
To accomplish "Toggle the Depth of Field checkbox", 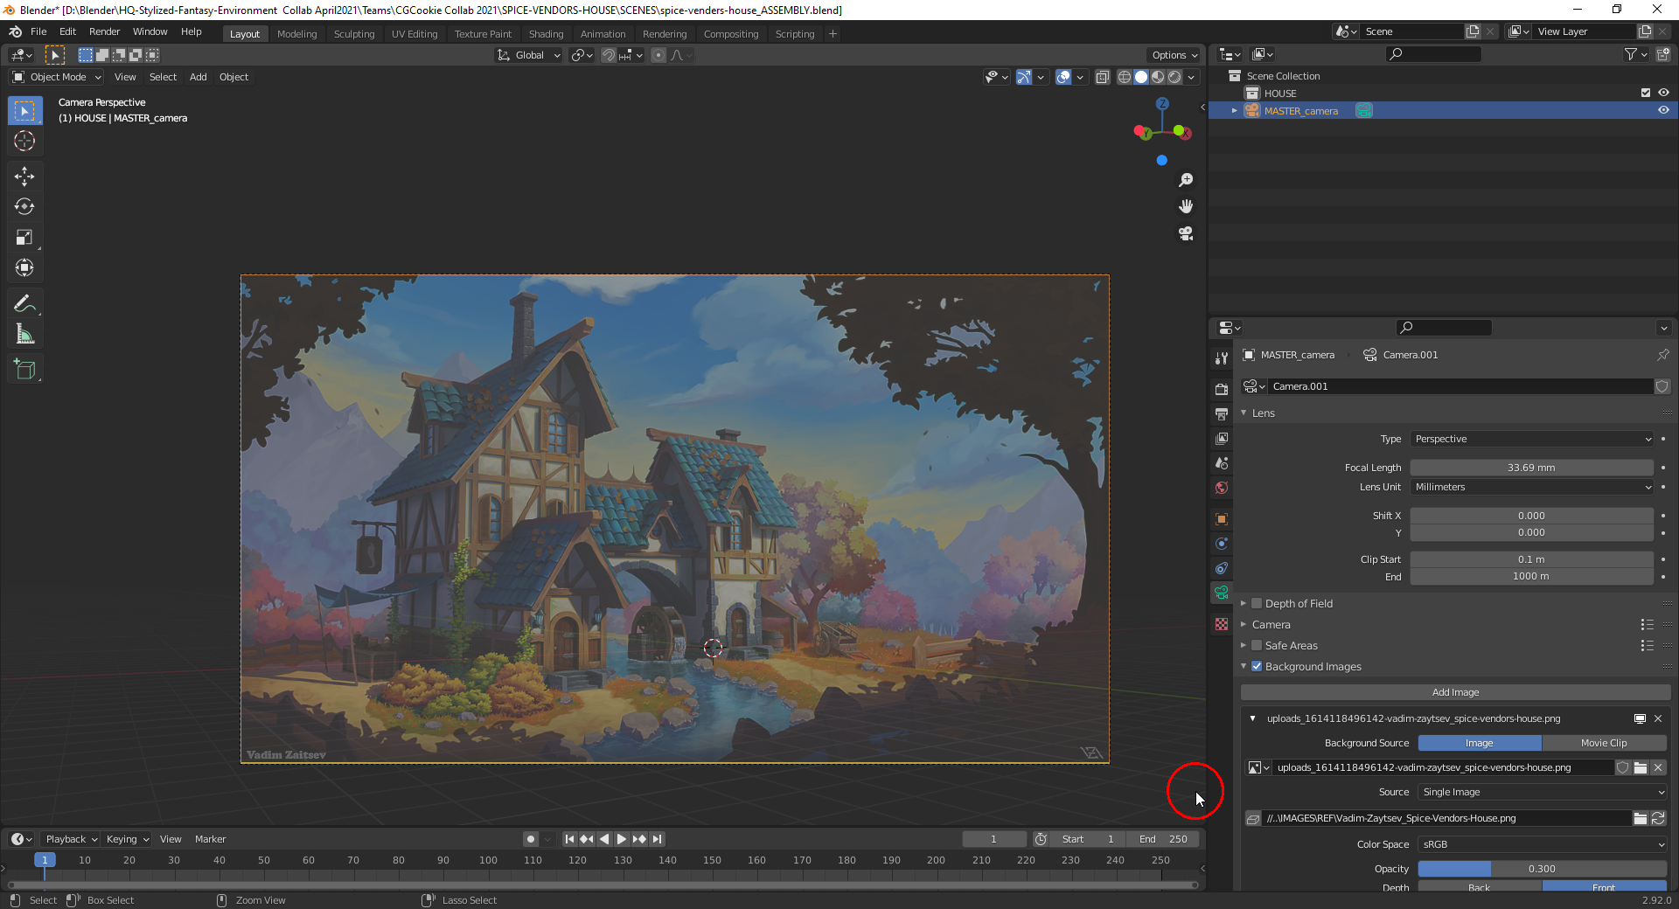I will pos(1257,604).
